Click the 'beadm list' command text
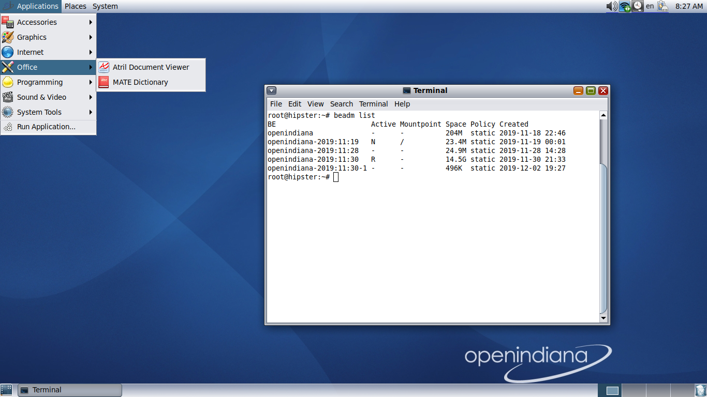This screenshot has width=707, height=397. click(x=355, y=115)
